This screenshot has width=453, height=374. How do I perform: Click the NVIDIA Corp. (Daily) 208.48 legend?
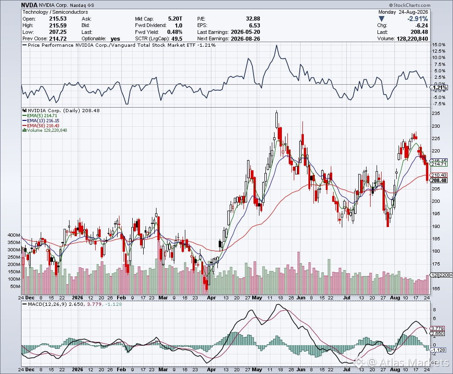click(61, 110)
